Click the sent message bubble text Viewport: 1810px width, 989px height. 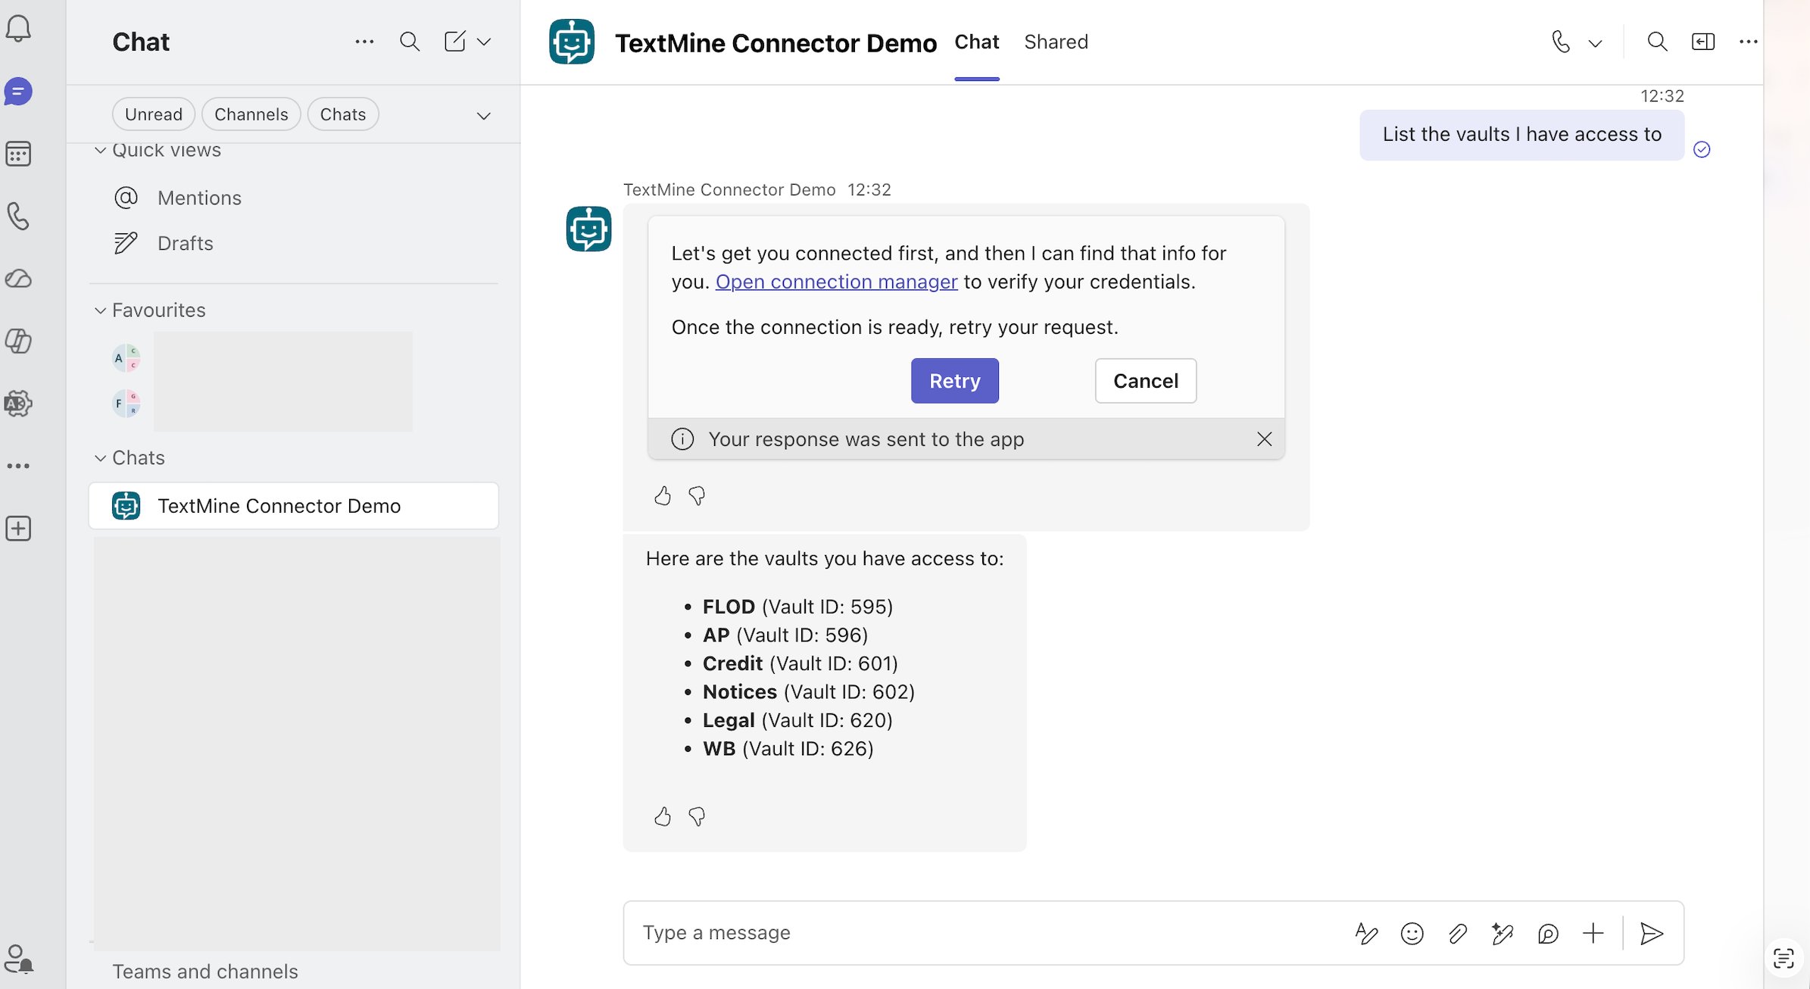(1521, 135)
